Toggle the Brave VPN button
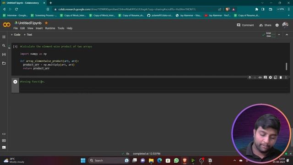Viewport: 293px width, 165px height. [x=281, y=9]
